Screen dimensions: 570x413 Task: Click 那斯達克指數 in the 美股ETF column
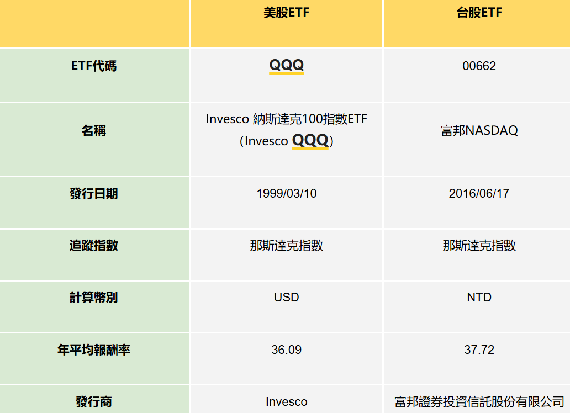tap(287, 245)
